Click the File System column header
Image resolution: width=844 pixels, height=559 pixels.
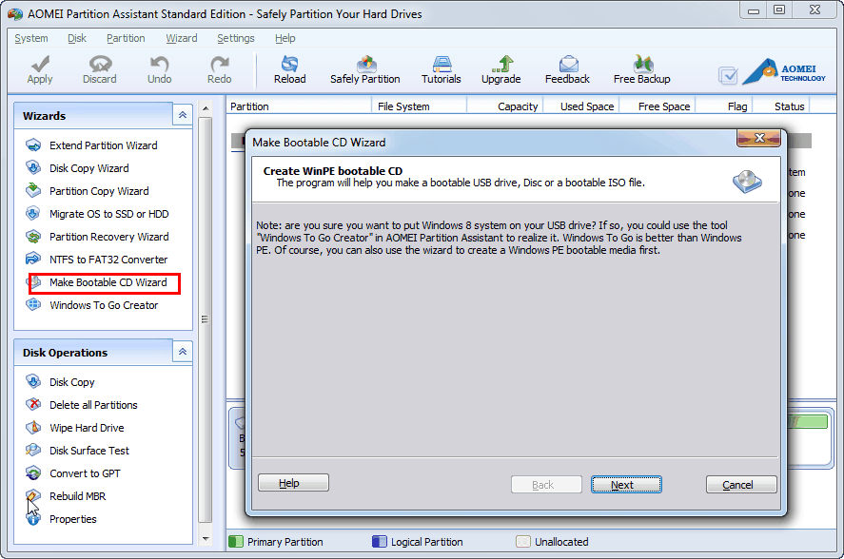click(419, 106)
